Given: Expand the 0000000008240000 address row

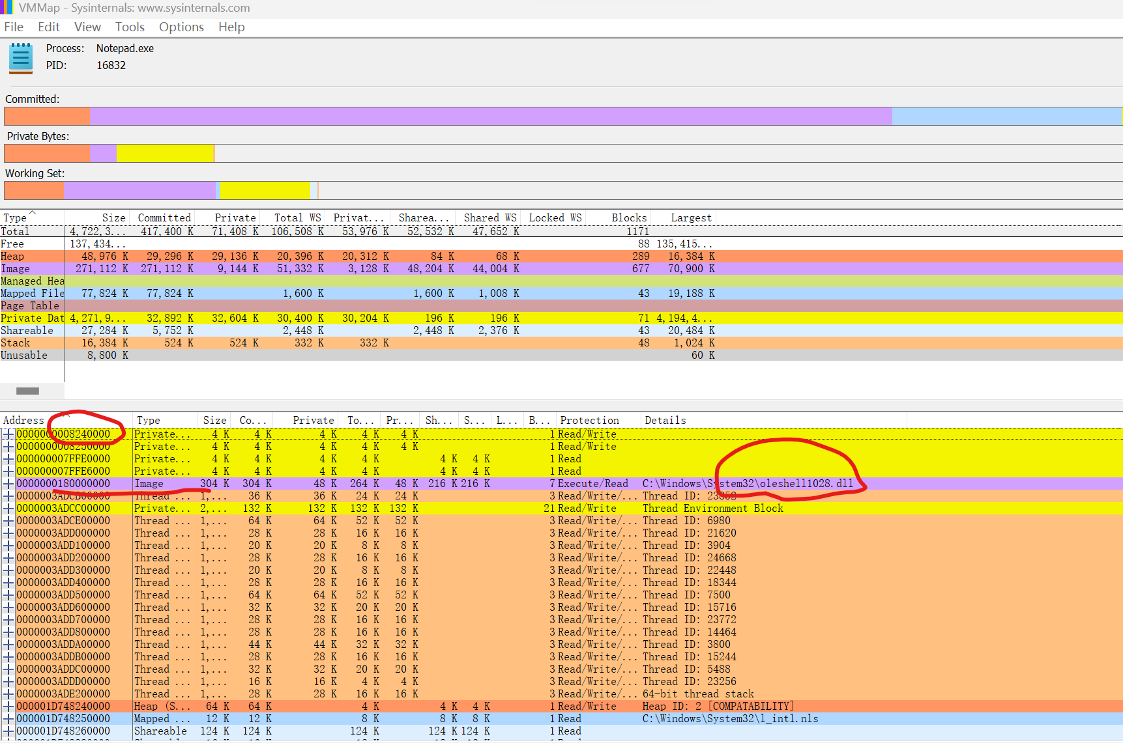Looking at the screenshot, I should [8, 434].
